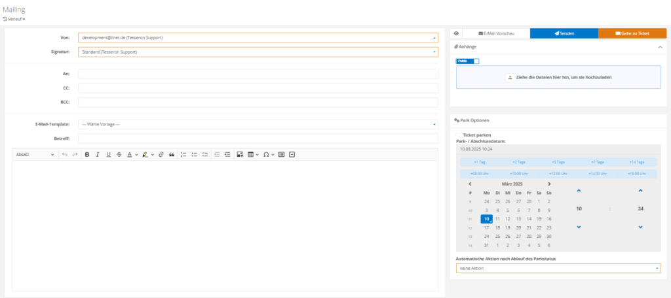Click the eye icon beside E-Mail Vorschau
This screenshot has height=298, width=671.
tap(456, 33)
